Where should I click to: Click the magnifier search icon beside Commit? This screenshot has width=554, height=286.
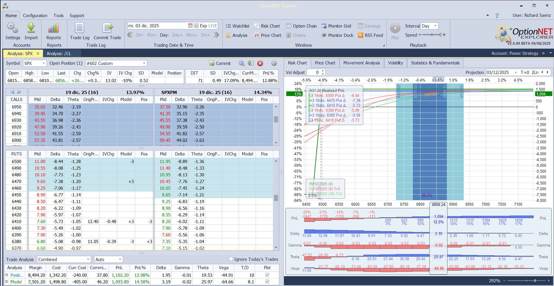241,63
